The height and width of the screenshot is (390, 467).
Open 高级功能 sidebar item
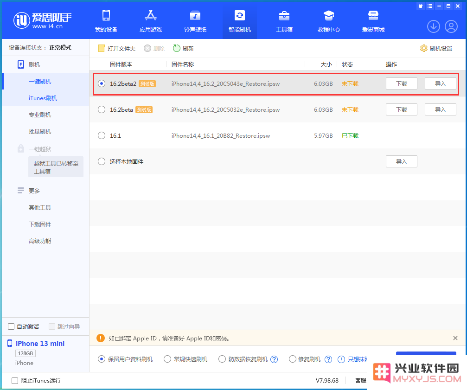point(40,241)
